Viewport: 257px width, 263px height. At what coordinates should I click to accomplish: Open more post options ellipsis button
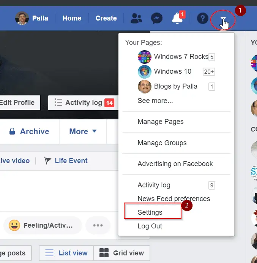[98, 225]
